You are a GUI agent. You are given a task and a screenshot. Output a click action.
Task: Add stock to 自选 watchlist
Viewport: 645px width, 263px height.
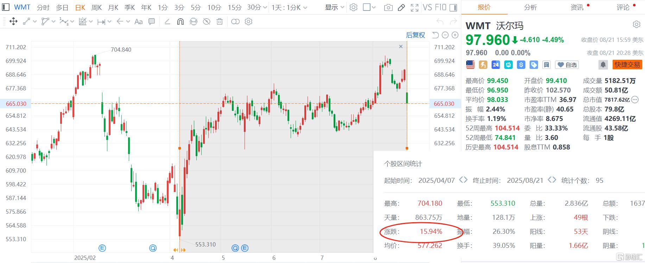pyautogui.click(x=567, y=65)
